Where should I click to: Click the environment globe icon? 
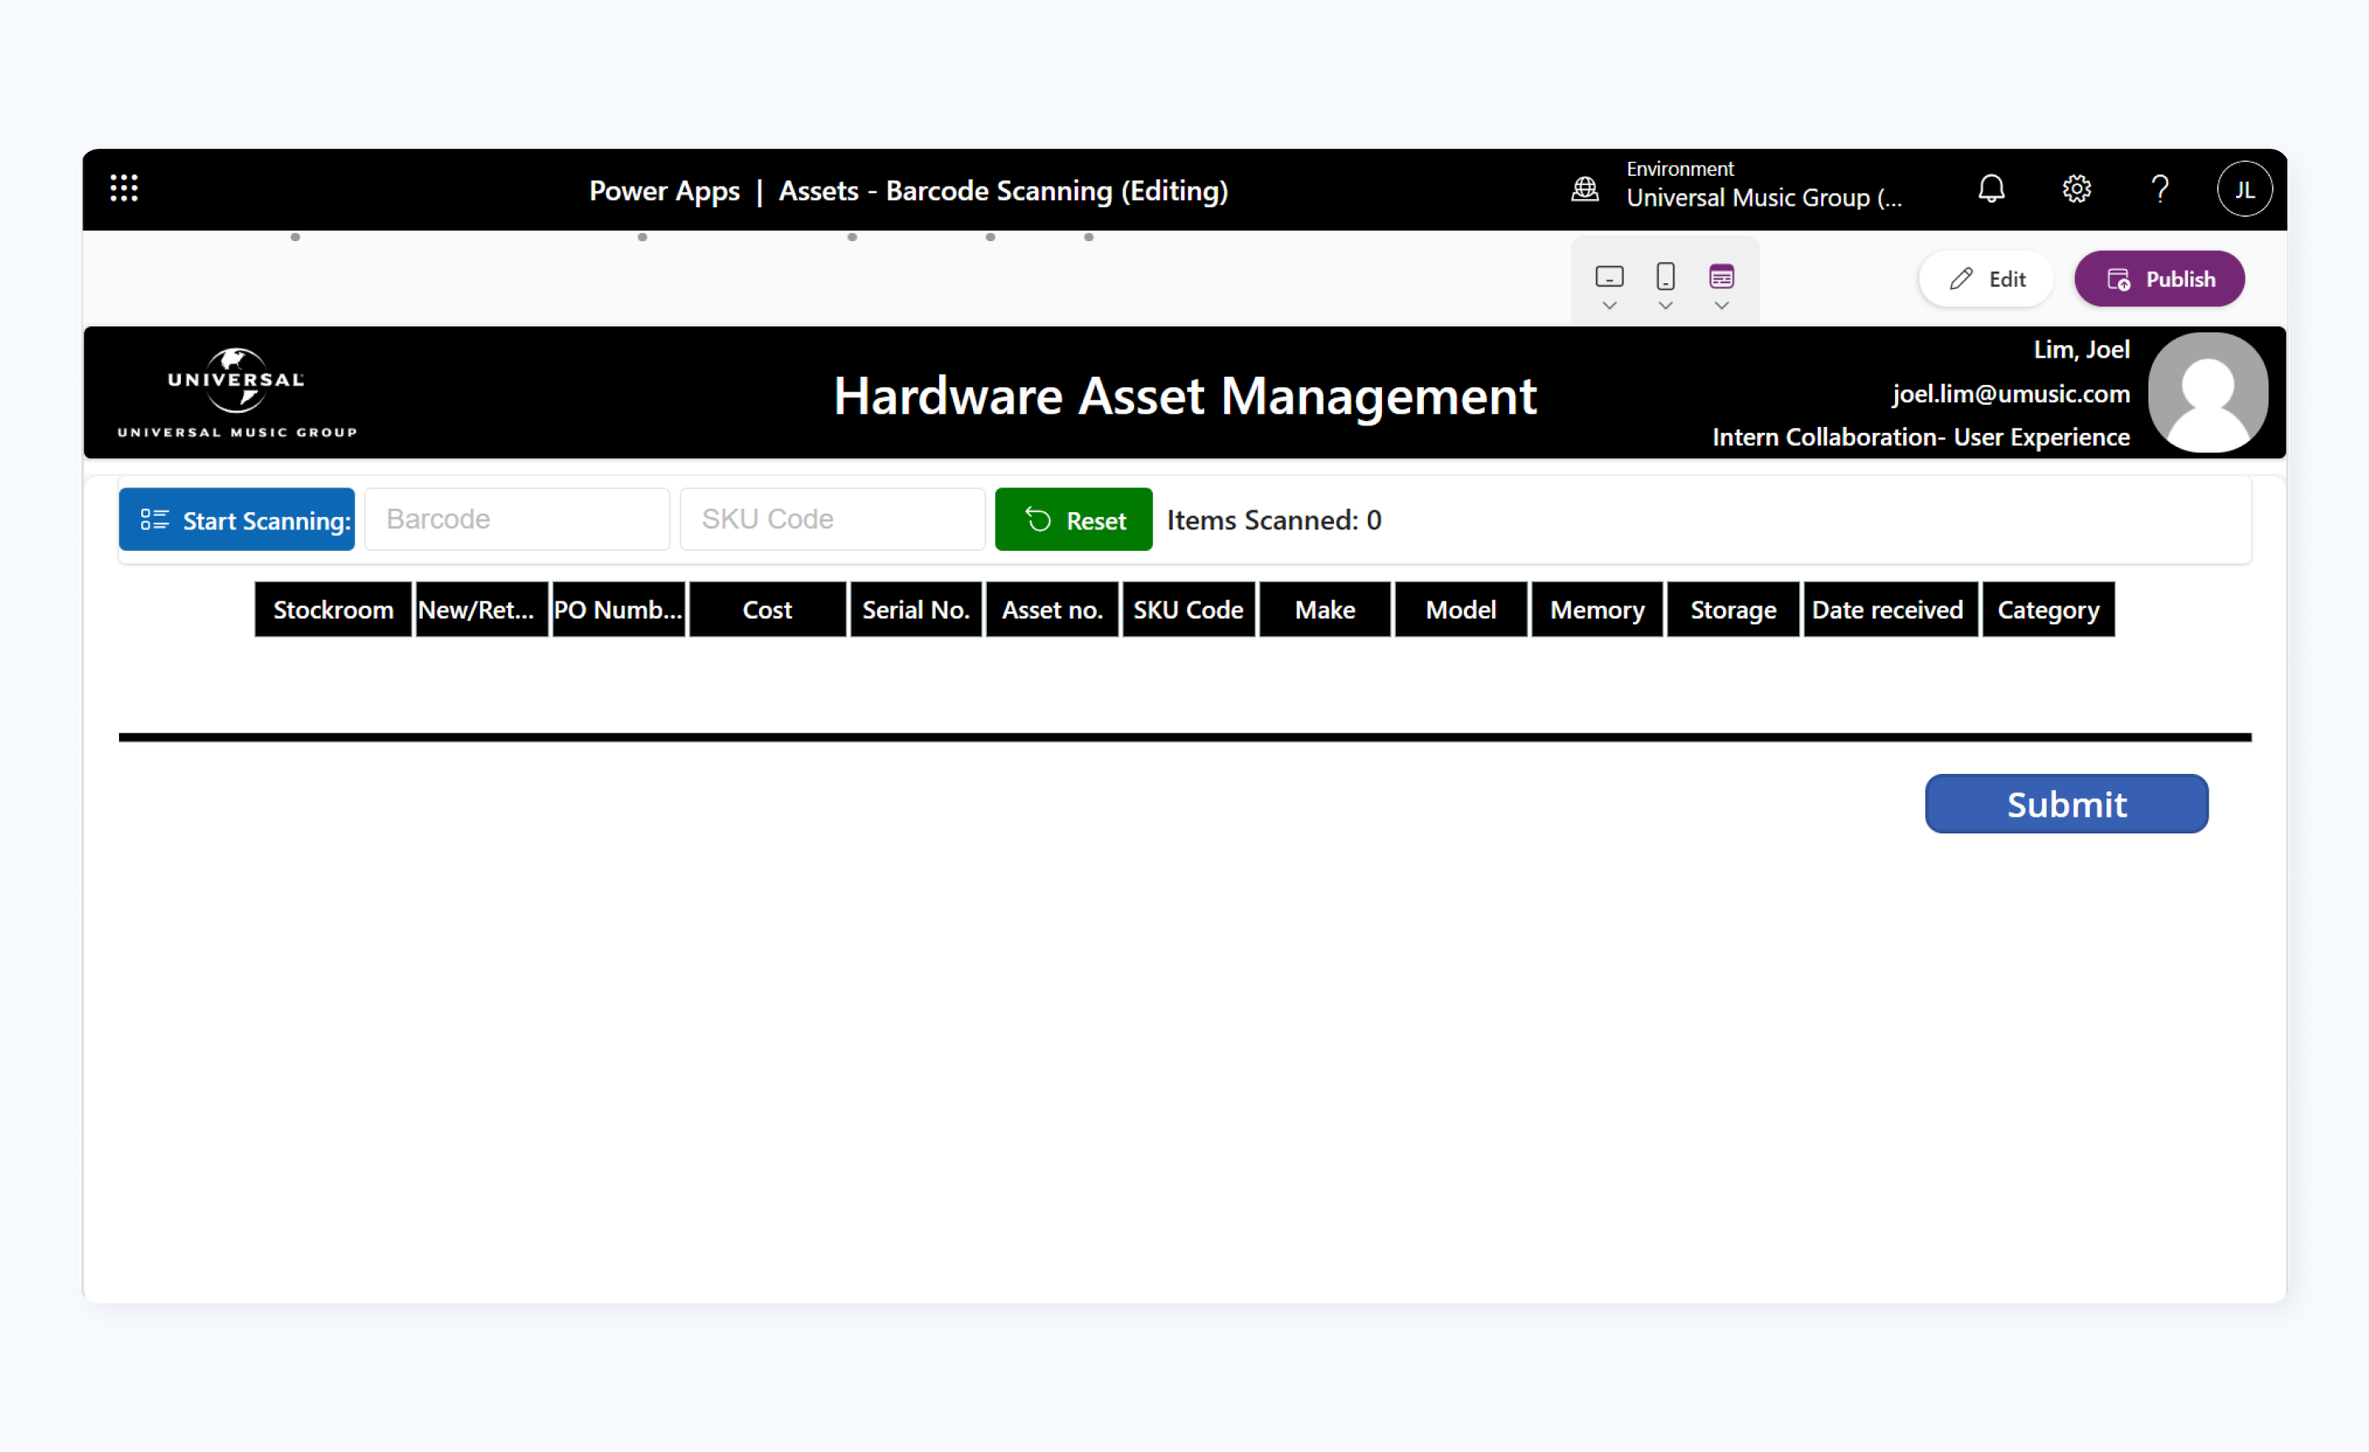[1584, 189]
